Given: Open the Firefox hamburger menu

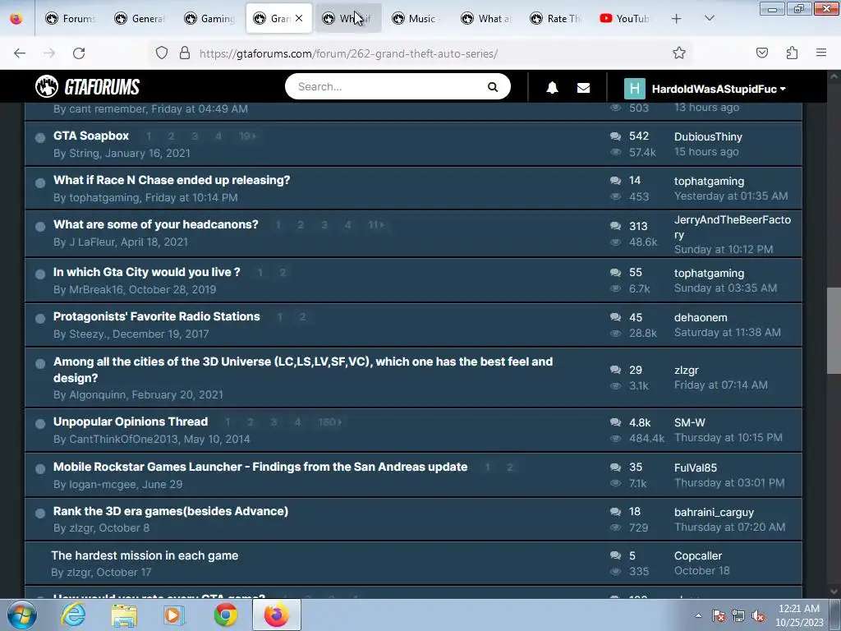Looking at the screenshot, I should point(821,53).
